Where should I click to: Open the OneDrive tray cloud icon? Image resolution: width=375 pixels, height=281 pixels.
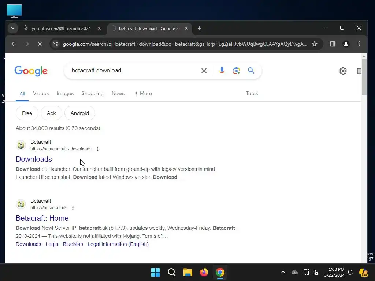[295, 272]
